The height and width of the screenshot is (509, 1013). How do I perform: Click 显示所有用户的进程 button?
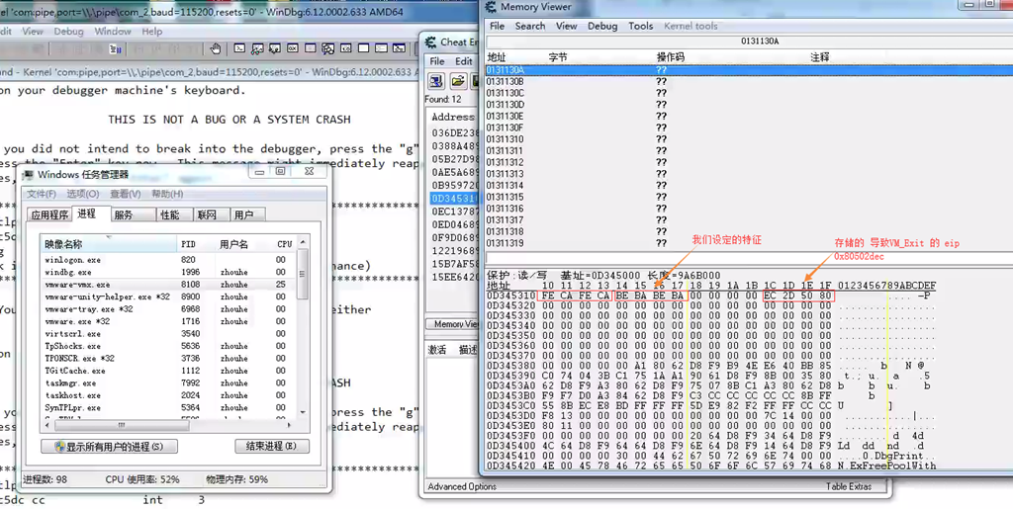[x=109, y=447]
